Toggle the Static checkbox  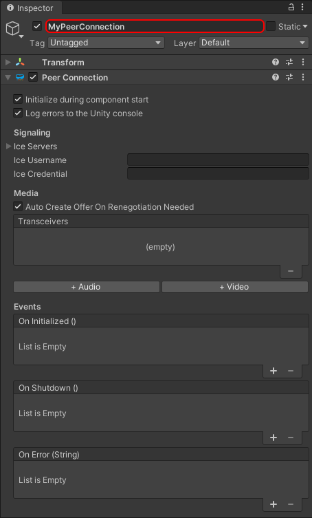[x=271, y=26]
